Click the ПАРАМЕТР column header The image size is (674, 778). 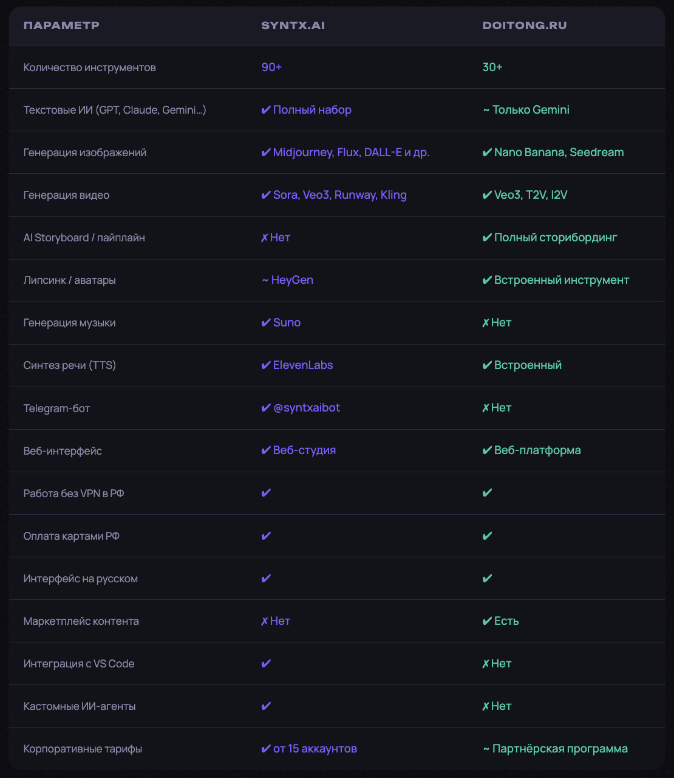tap(61, 26)
